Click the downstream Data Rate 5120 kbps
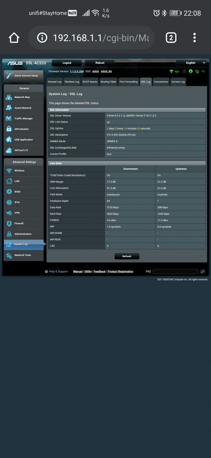Image resolution: width=211 pixels, height=458 pixels. [113, 207]
